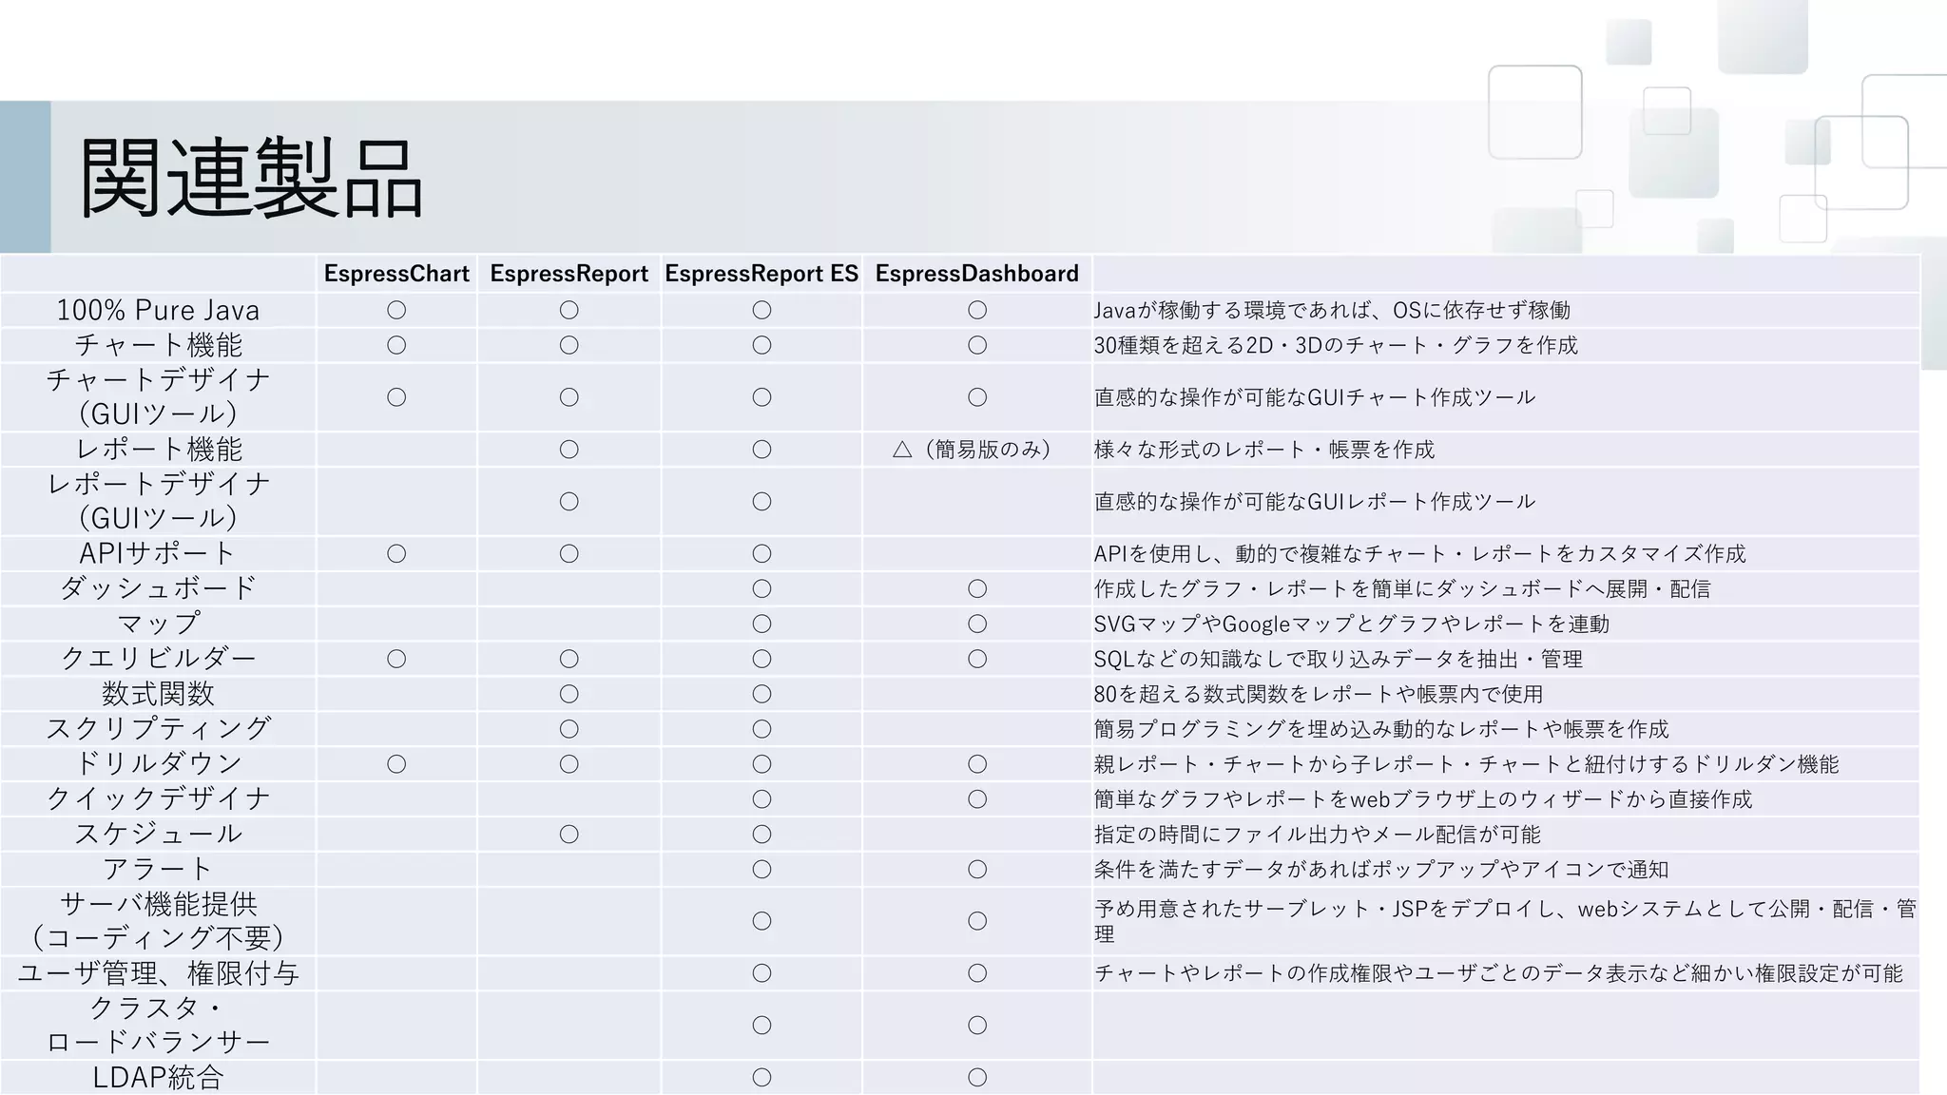Click the 100% Pure Java row label

click(158, 310)
